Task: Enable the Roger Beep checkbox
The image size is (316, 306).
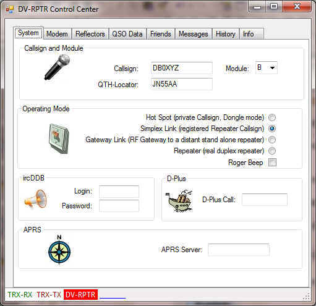Action: [x=272, y=163]
